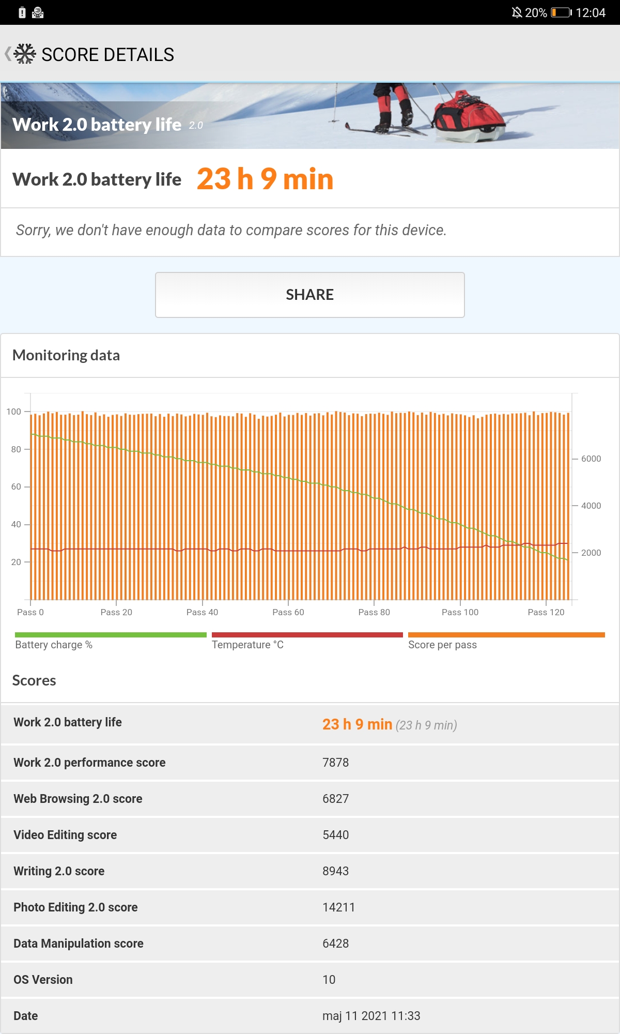Tap the muted notifications bell icon

coord(516,12)
